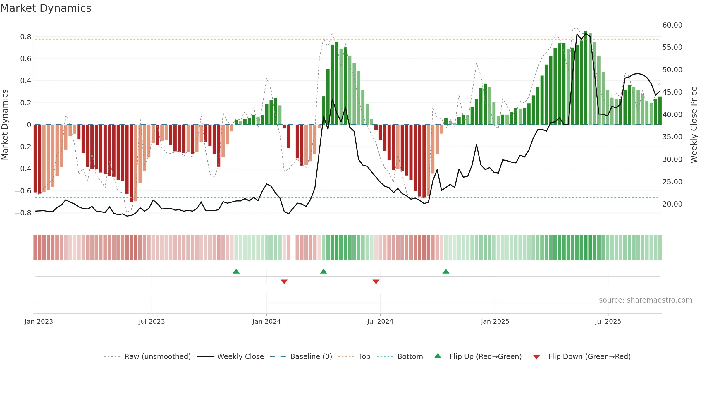The height and width of the screenshot is (395, 702).
Task: Click the Jul 2025 x-axis label
Action: point(608,321)
